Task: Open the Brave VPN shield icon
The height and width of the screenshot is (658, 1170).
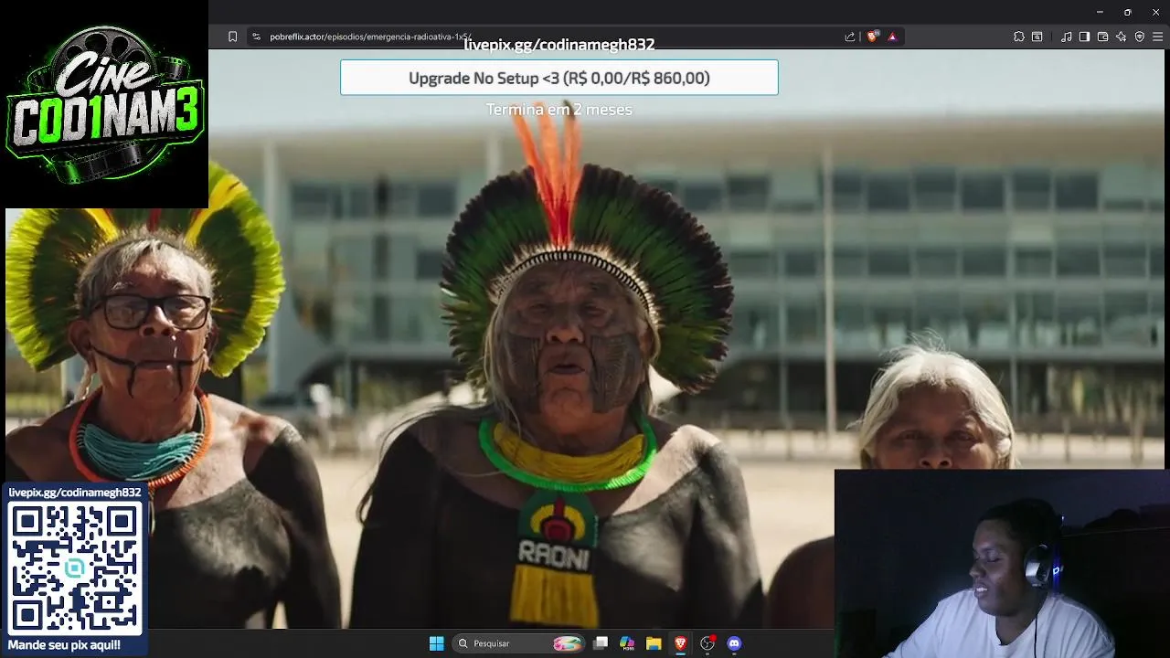Action: pos(1140,37)
